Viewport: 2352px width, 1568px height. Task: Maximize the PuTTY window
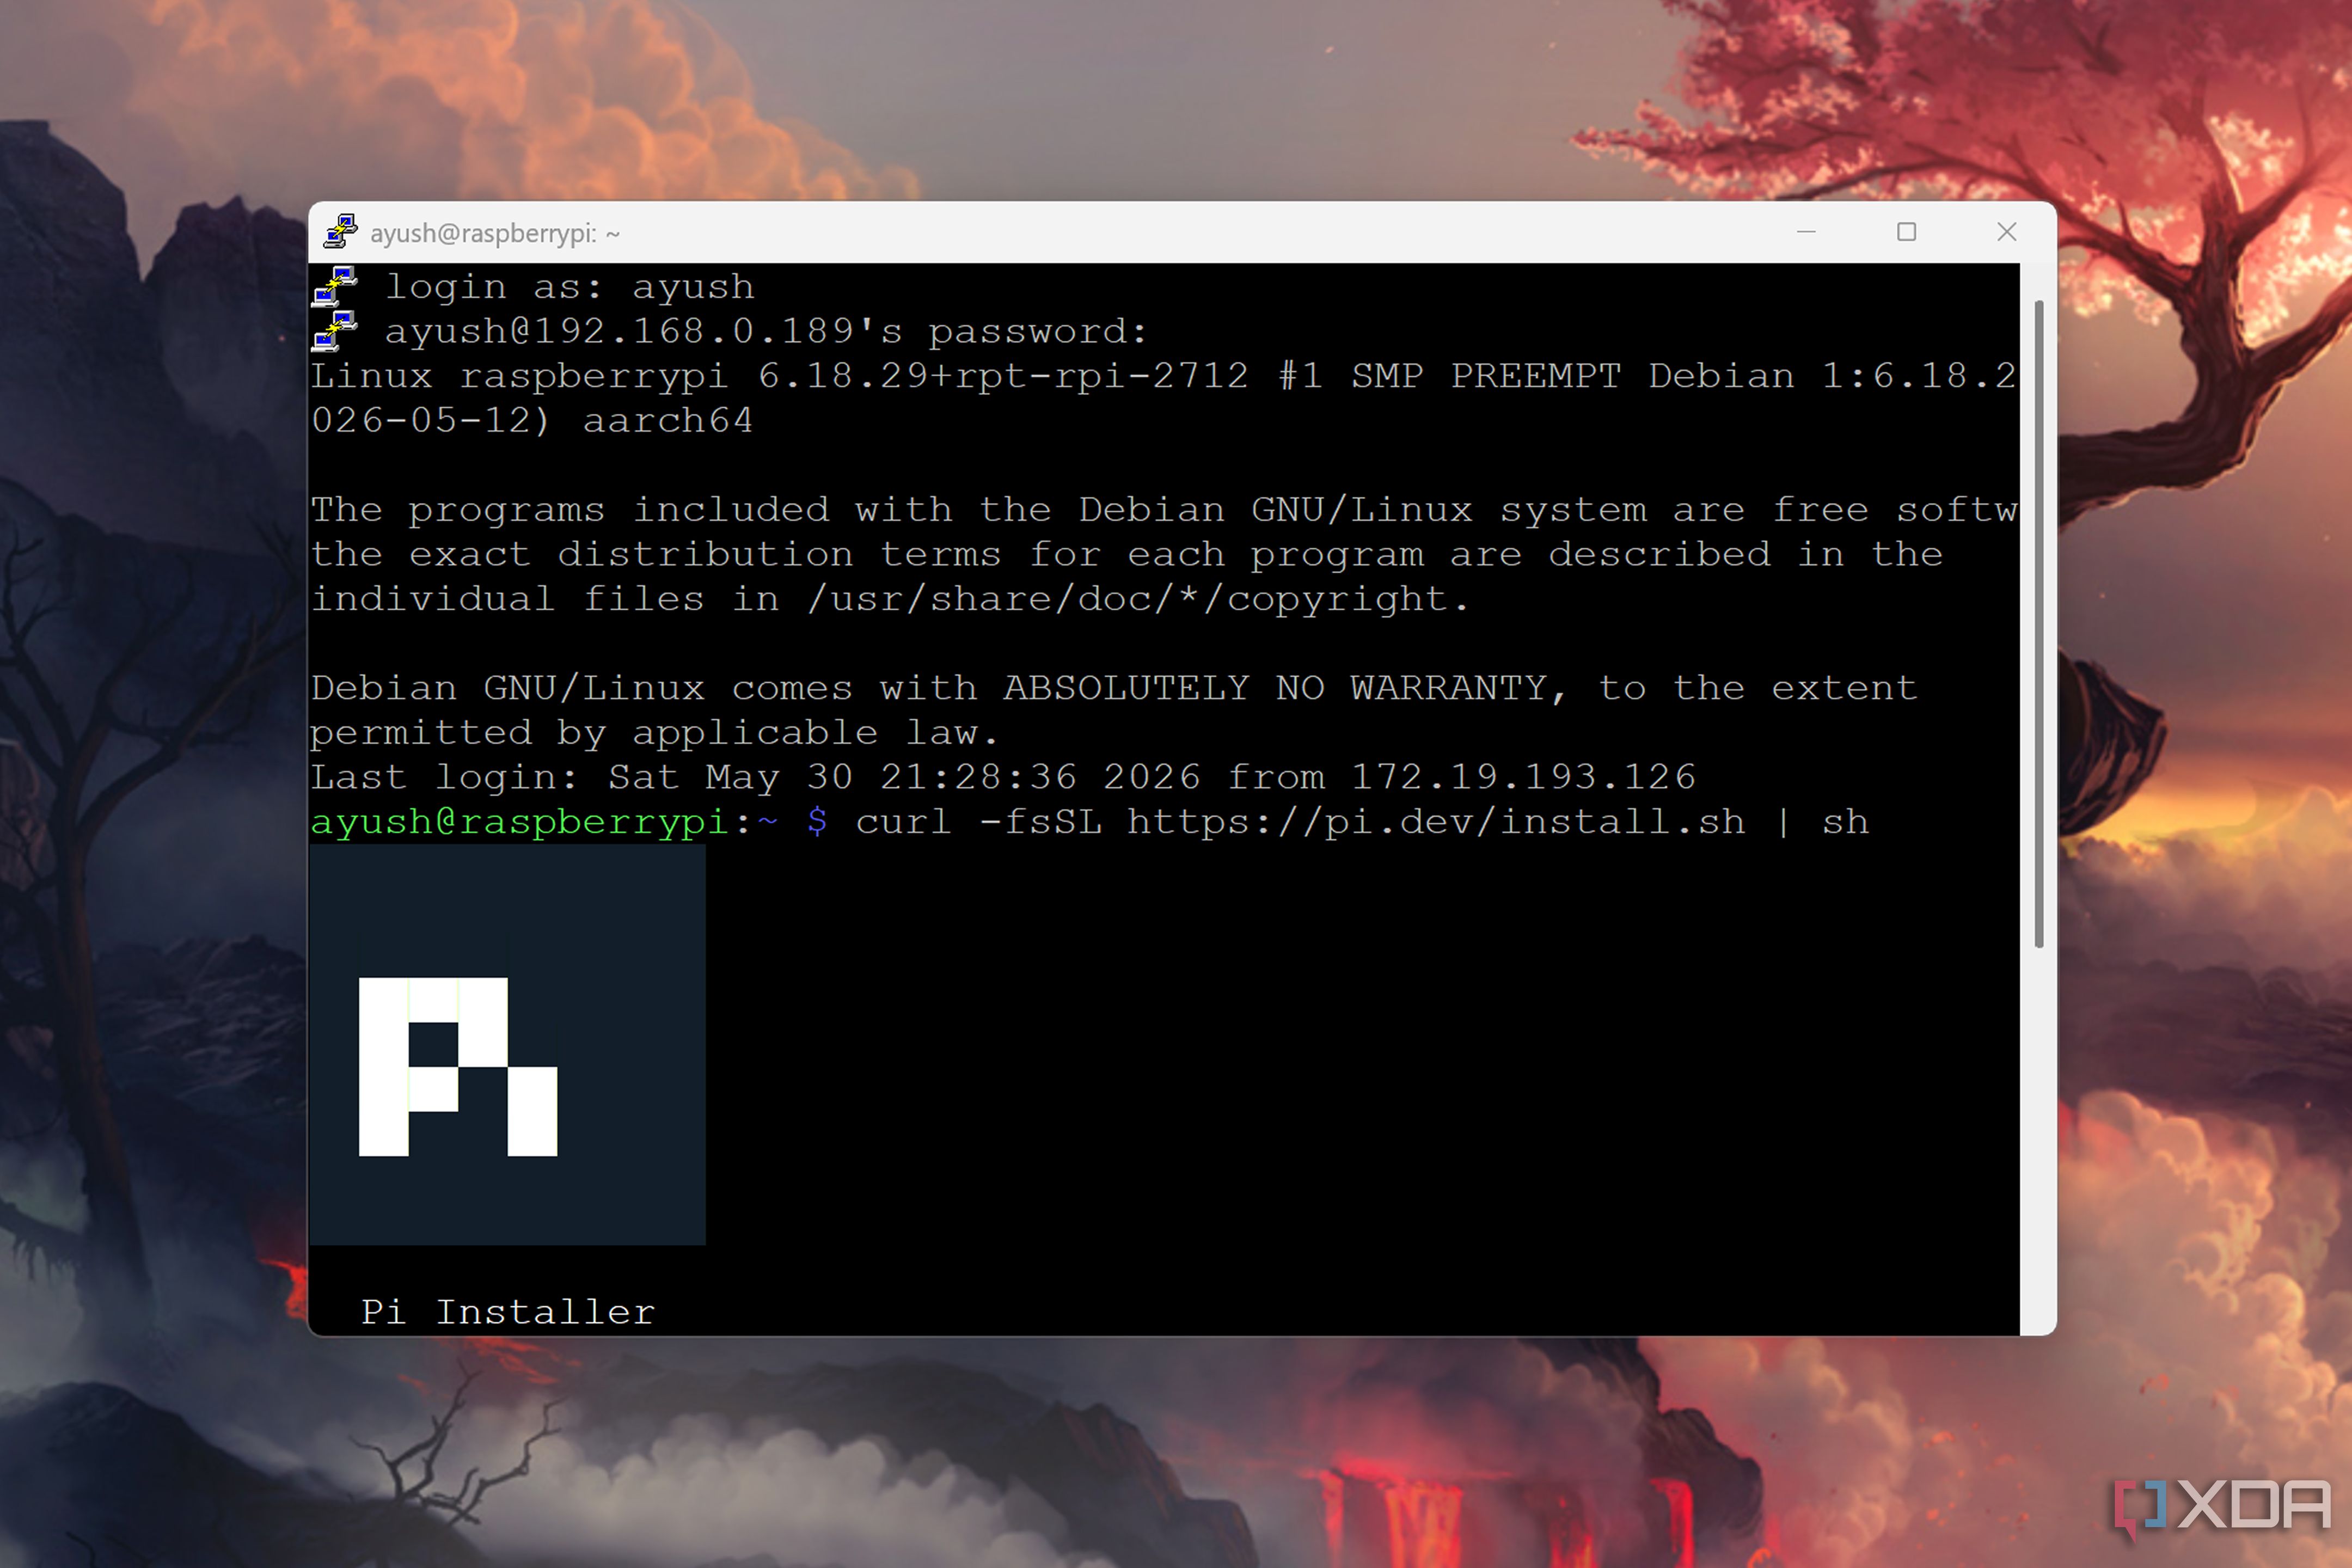[x=1906, y=232]
